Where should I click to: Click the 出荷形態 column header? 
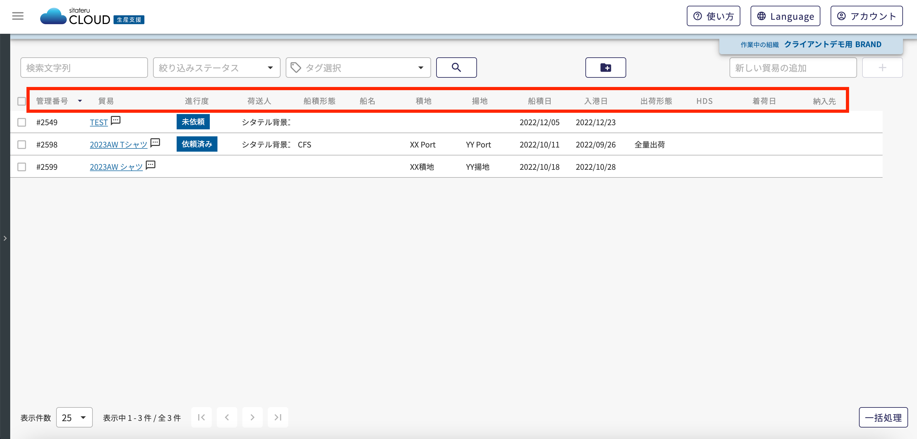657,101
